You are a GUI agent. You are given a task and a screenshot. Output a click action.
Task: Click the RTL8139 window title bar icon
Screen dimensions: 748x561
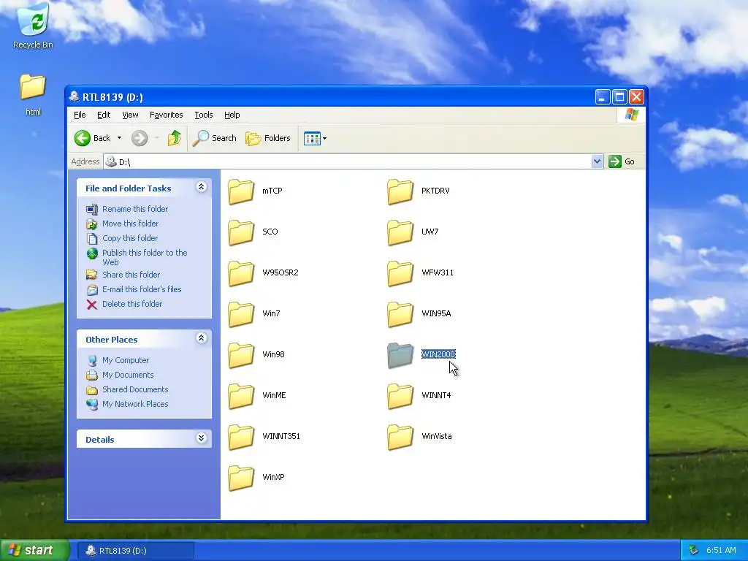(x=75, y=97)
